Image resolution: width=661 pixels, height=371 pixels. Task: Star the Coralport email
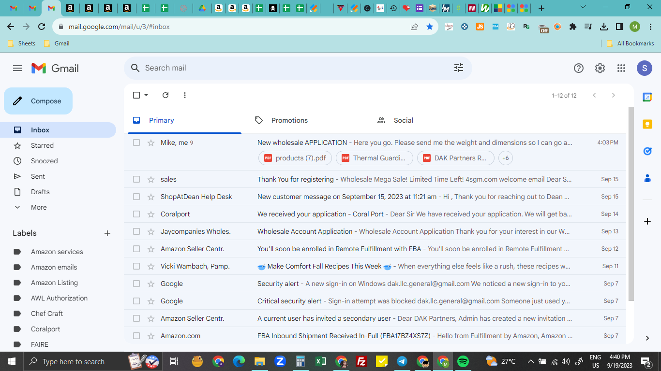click(x=151, y=214)
